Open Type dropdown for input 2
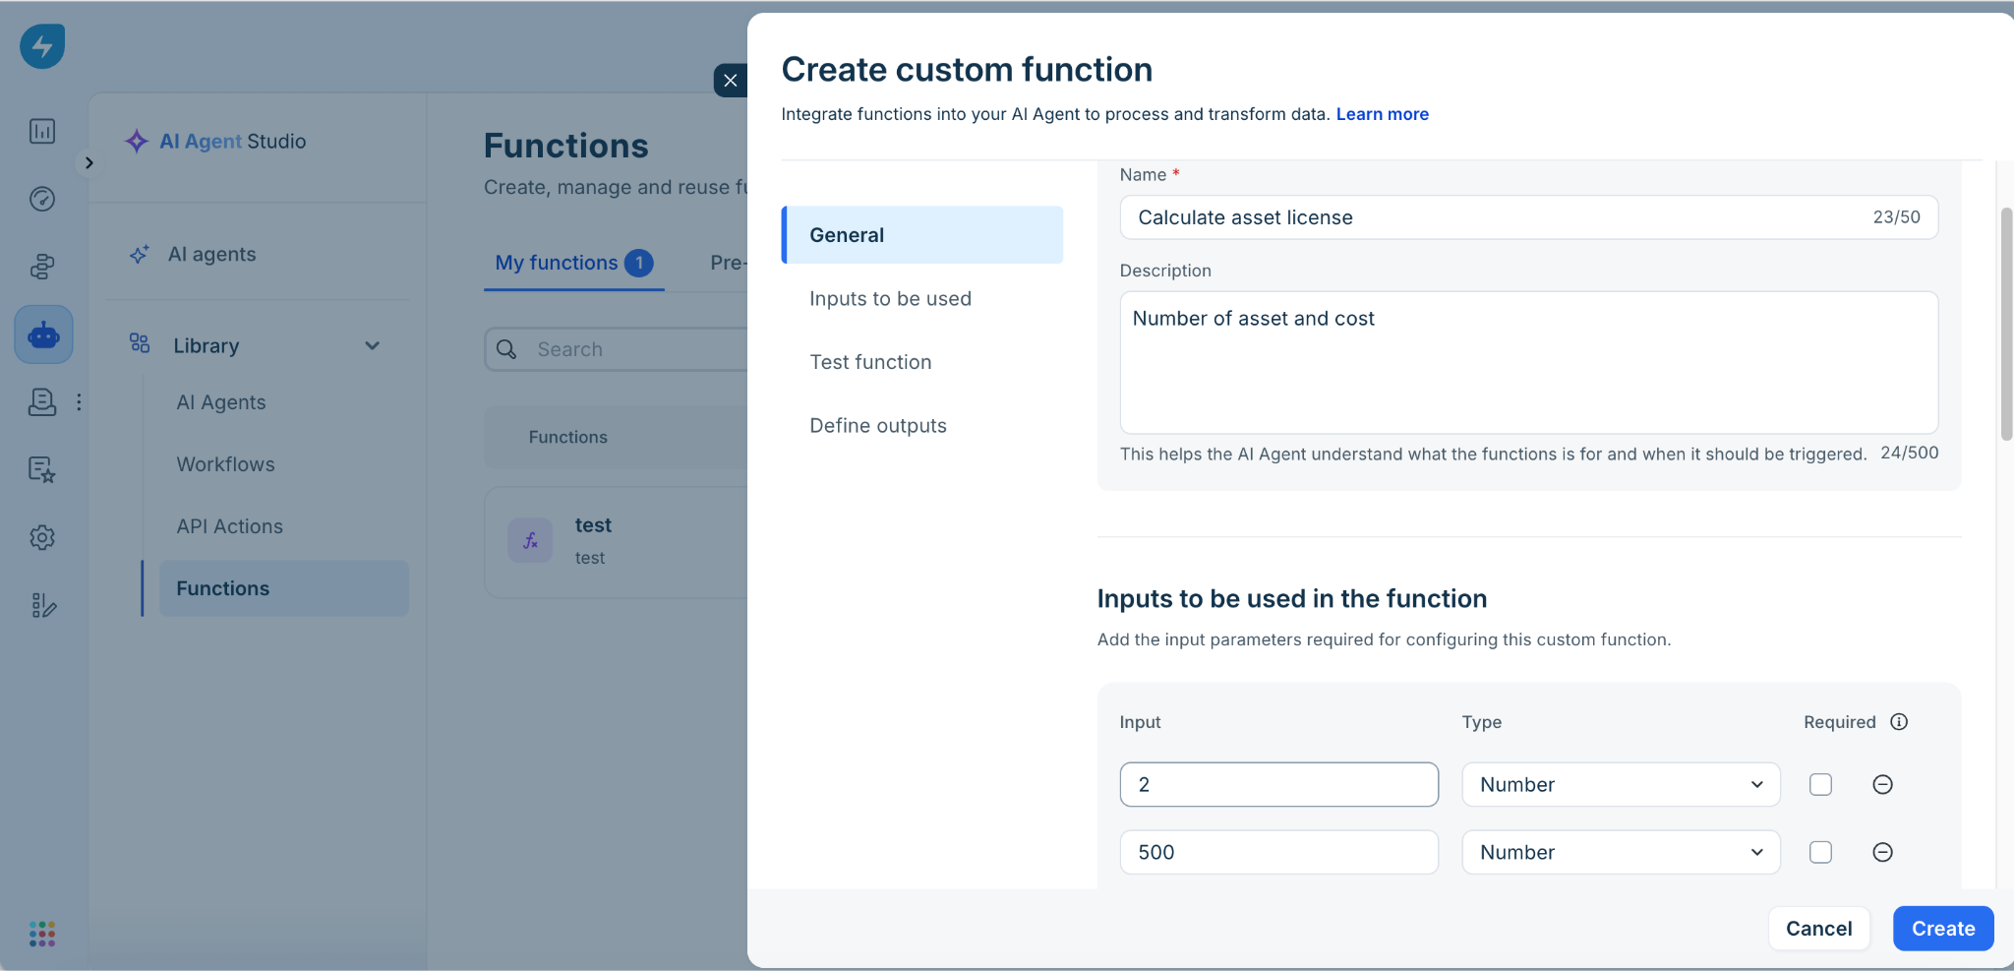2014x971 pixels. click(1621, 784)
